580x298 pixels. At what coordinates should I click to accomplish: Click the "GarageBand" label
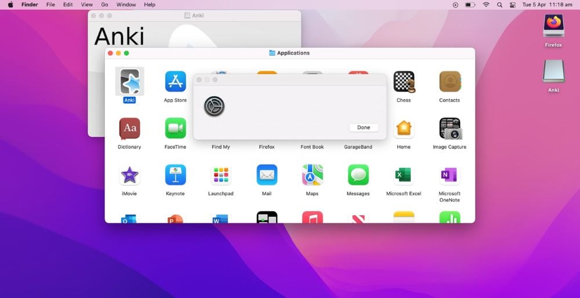coord(358,147)
